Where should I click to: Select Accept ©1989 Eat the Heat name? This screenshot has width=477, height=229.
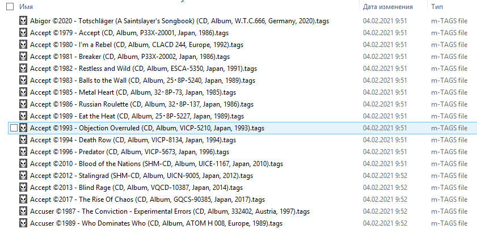[137, 116]
